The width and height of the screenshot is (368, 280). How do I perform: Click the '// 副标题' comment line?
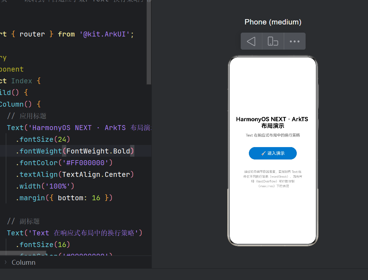pos(23,221)
